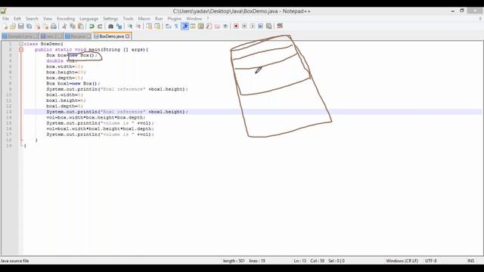The height and width of the screenshot is (272, 484).
Task: Open the User Defined Language dialog icon
Action: point(193,26)
